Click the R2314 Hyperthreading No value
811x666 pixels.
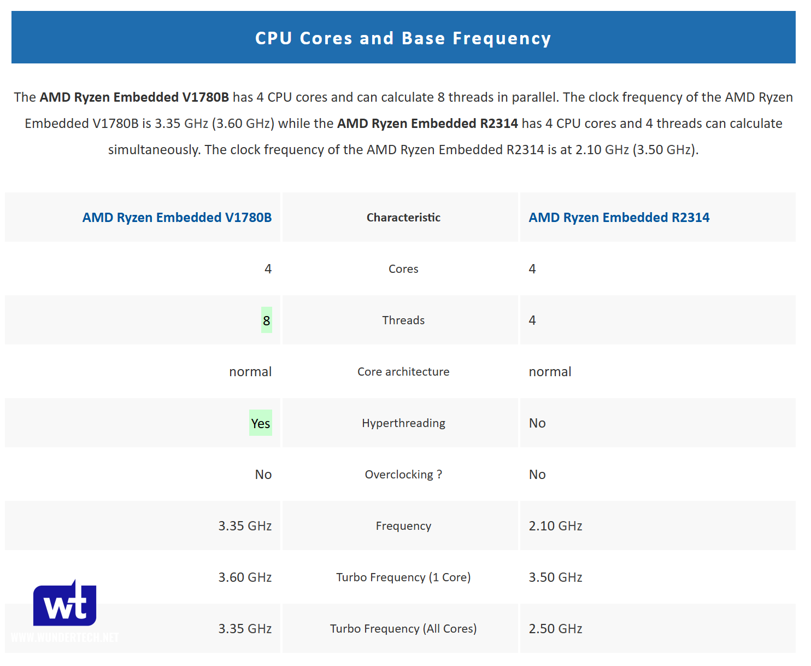pos(537,423)
